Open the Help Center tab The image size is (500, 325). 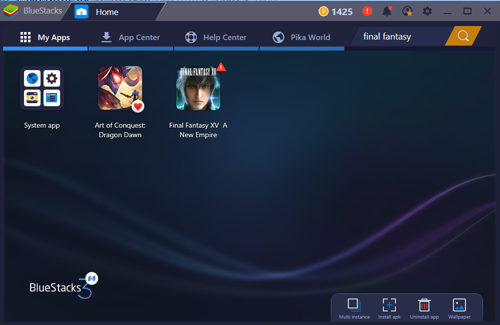click(216, 38)
